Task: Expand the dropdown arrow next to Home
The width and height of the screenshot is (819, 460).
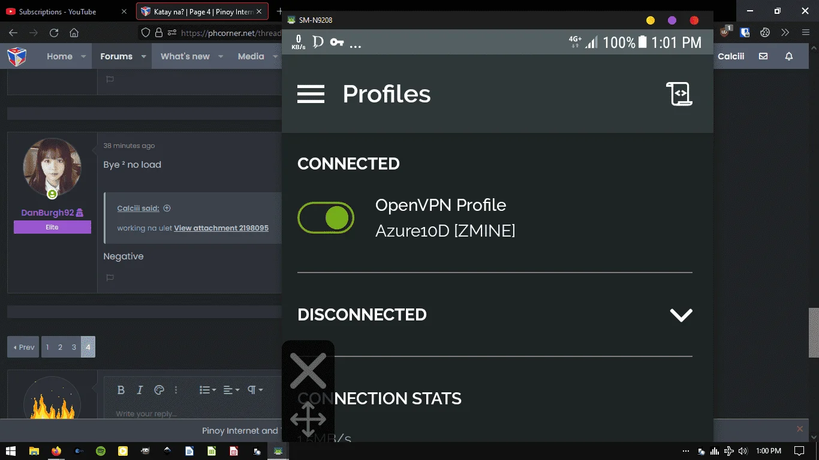Action: 83,56
